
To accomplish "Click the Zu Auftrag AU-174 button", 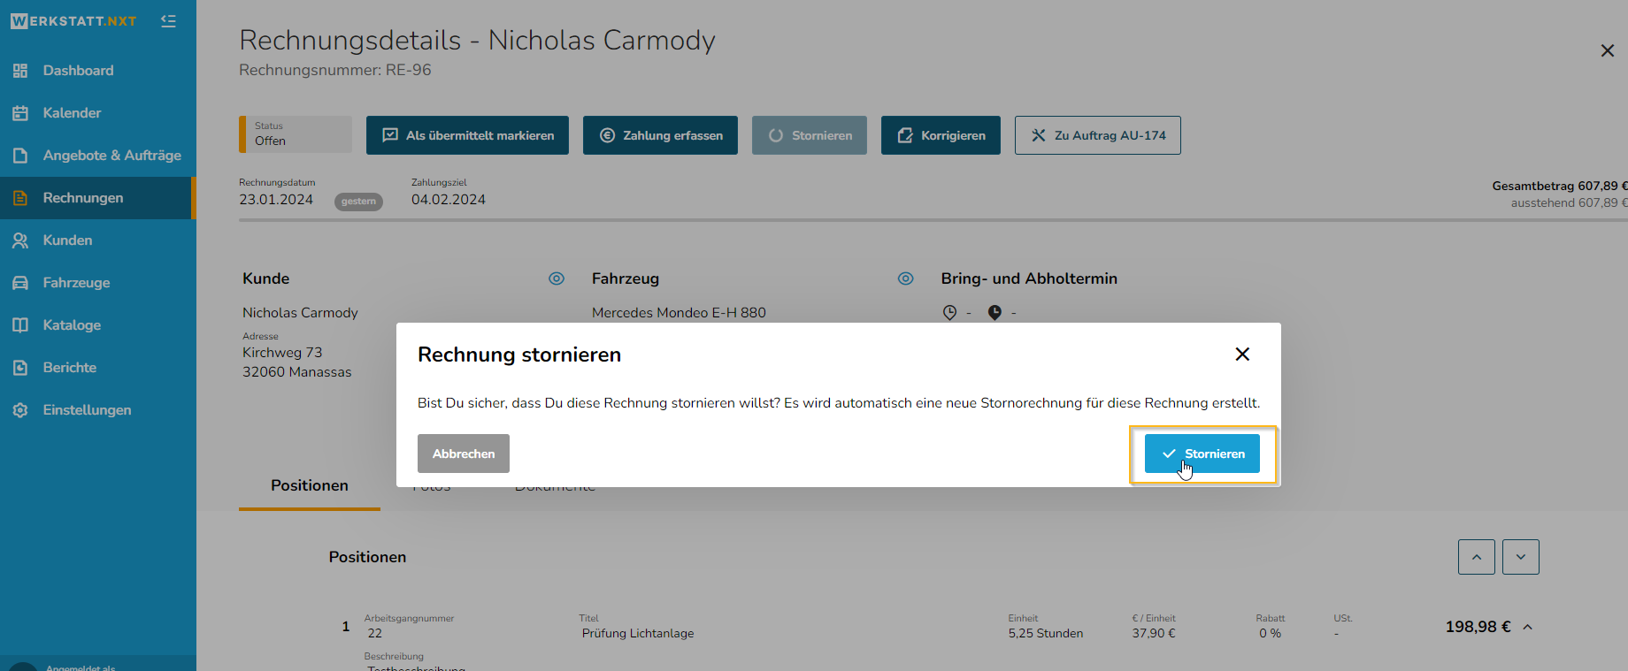I will pyautogui.click(x=1097, y=135).
